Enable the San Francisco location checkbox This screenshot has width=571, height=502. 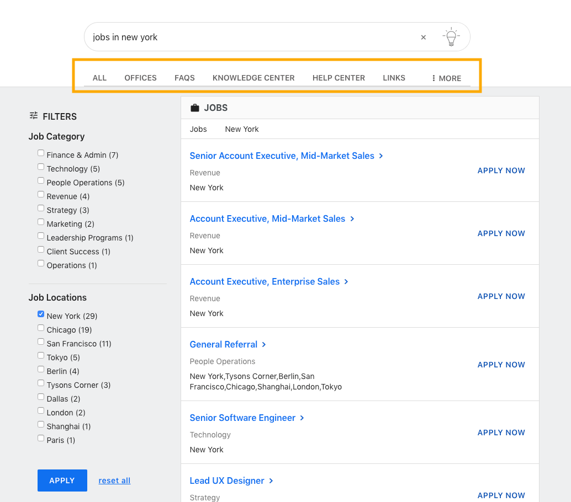[41, 341]
